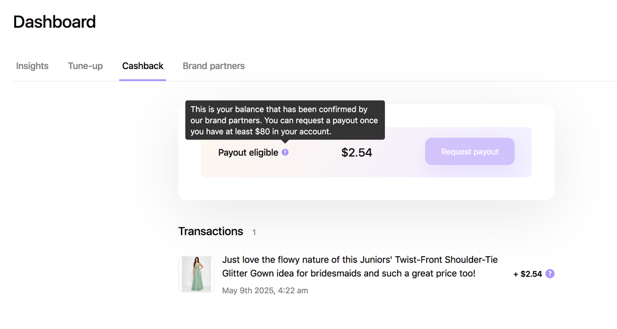Switch to the Tune-up tab

click(x=85, y=65)
